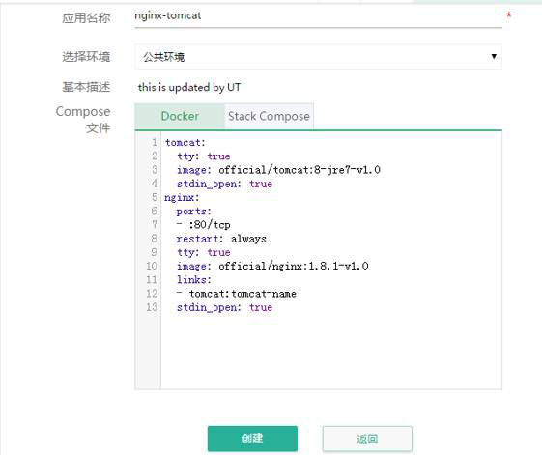Click the 'links:' line

194,280
